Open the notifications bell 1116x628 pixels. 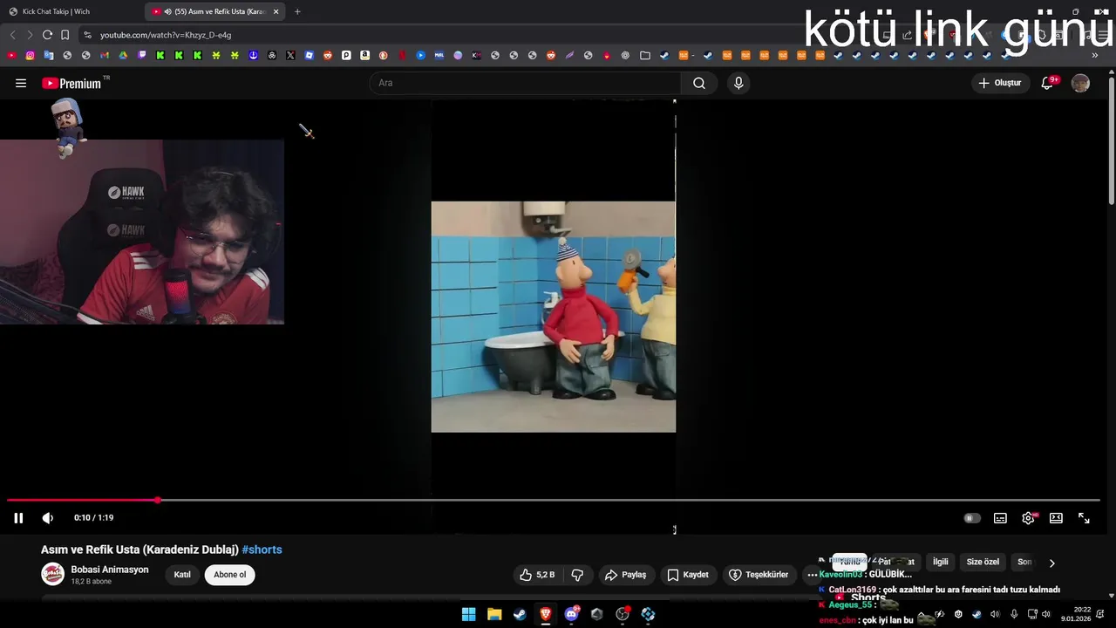(1048, 83)
